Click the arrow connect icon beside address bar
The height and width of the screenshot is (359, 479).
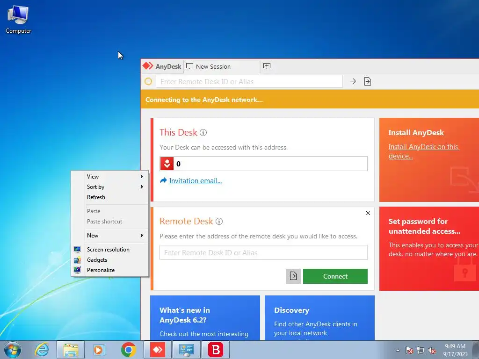click(x=353, y=81)
